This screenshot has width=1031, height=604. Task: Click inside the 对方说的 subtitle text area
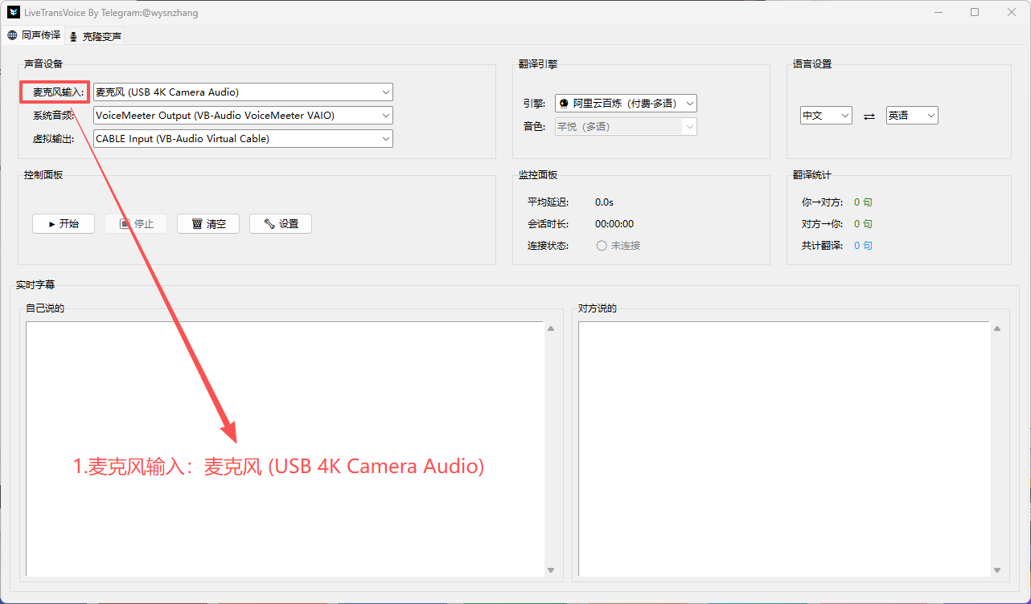pyautogui.click(x=784, y=449)
